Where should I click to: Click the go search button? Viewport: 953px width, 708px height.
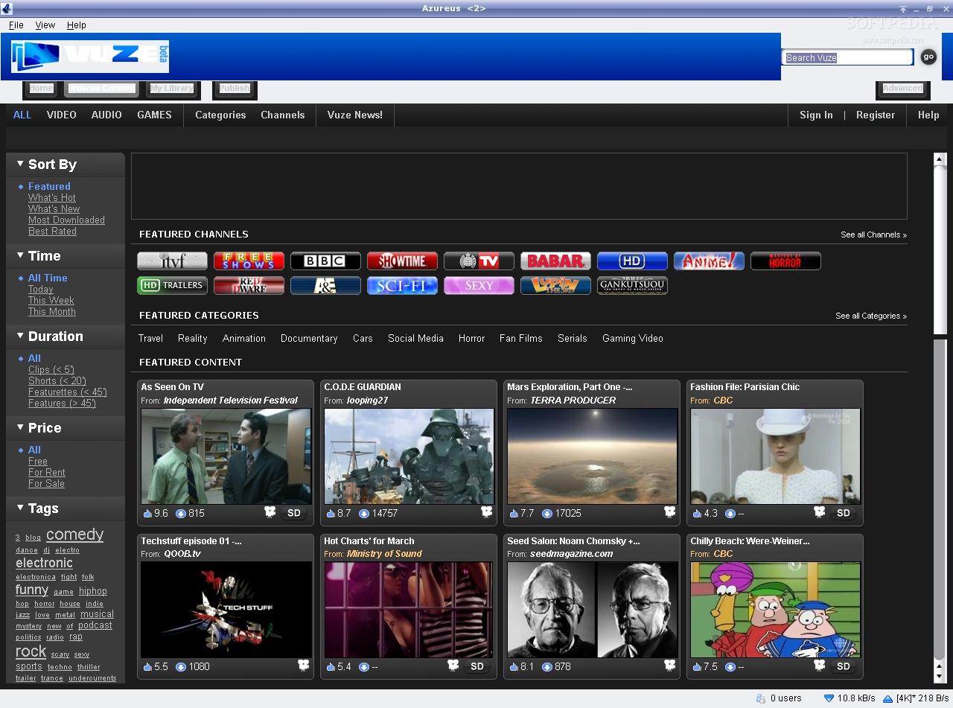(x=928, y=57)
